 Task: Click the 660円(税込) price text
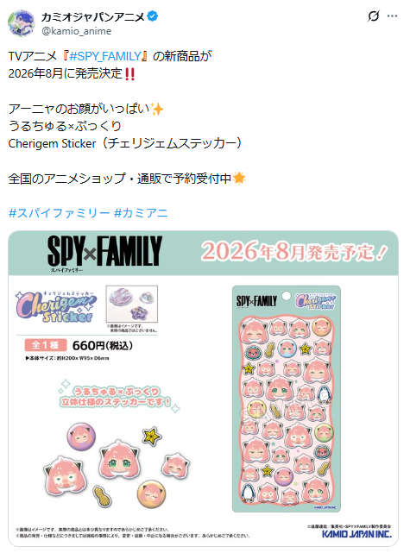pyautogui.click(x=103, y=345)
